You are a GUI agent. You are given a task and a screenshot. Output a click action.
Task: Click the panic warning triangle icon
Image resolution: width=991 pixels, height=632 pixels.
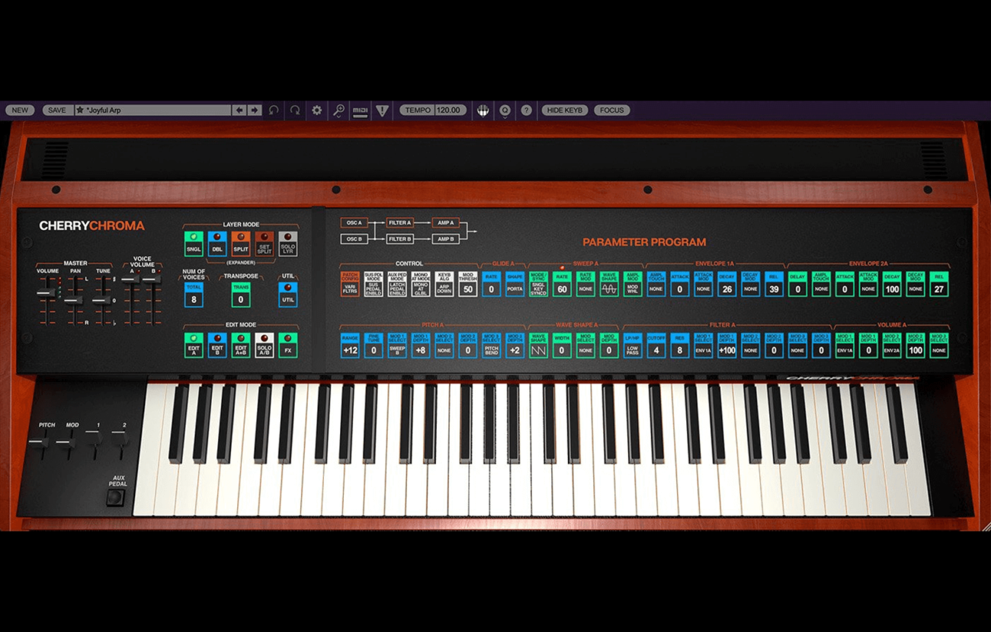pos(383,110)
